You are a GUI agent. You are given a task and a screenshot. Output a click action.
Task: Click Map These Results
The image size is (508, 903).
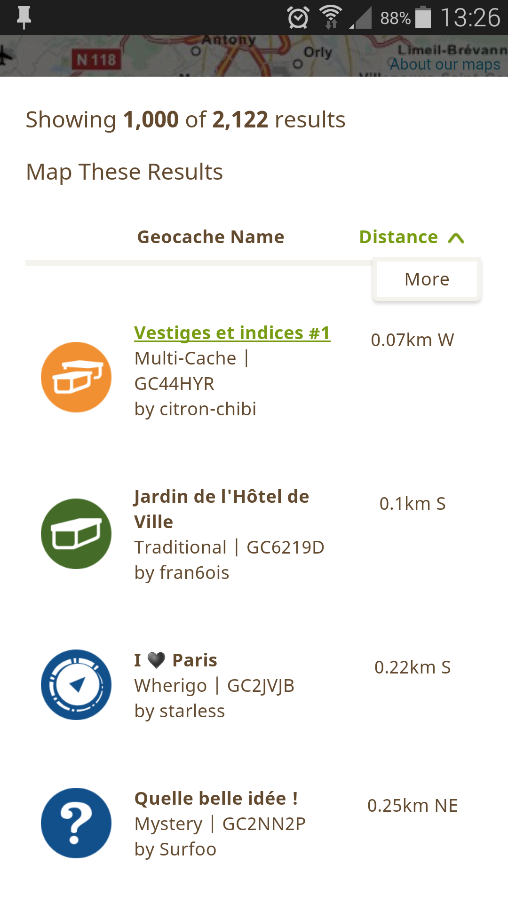click(125, 172)
